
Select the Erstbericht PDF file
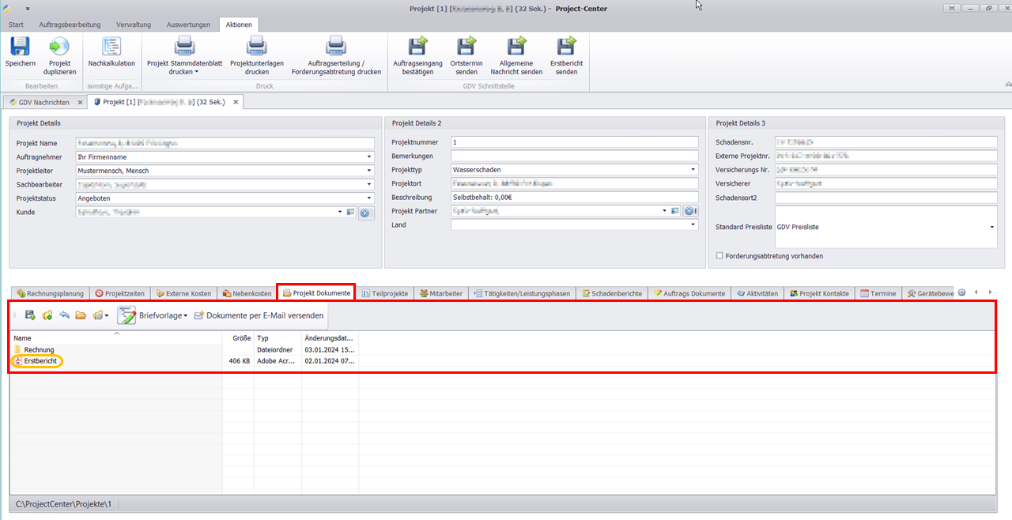pos(40,361)
